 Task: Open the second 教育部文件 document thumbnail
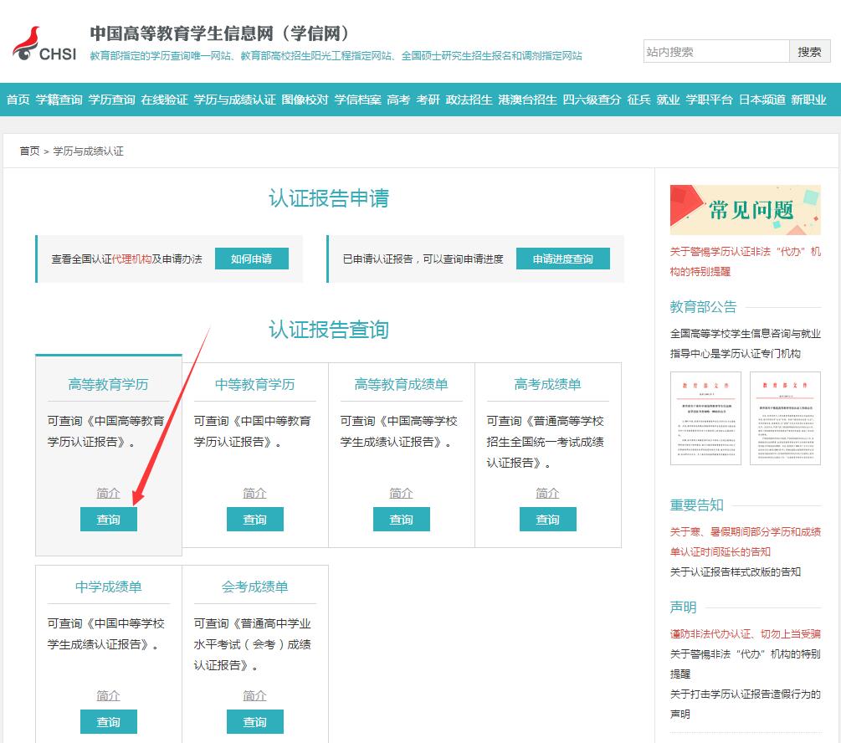(x=785, y=418)
